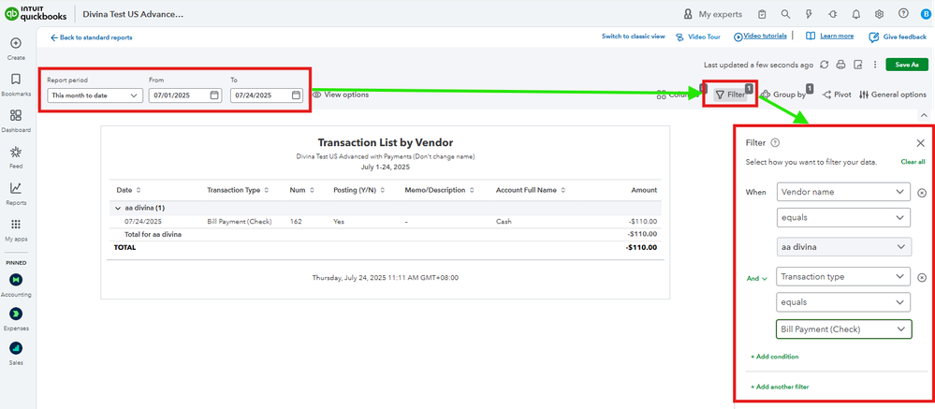
Task: Collapse the aa divina (1) group
Action: [x=118, y=208]
